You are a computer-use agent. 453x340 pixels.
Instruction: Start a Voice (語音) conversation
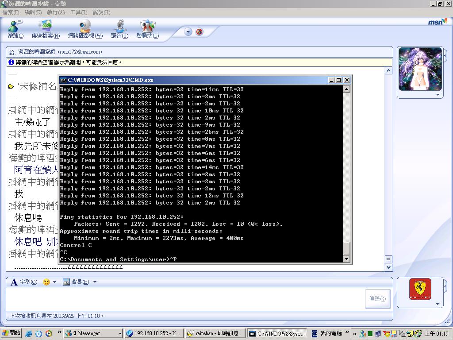pos(119,29)
